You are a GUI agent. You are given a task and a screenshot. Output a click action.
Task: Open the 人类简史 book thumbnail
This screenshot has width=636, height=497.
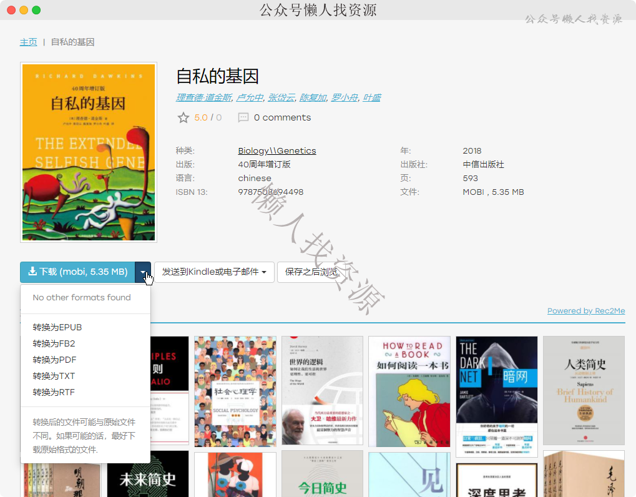584,390
